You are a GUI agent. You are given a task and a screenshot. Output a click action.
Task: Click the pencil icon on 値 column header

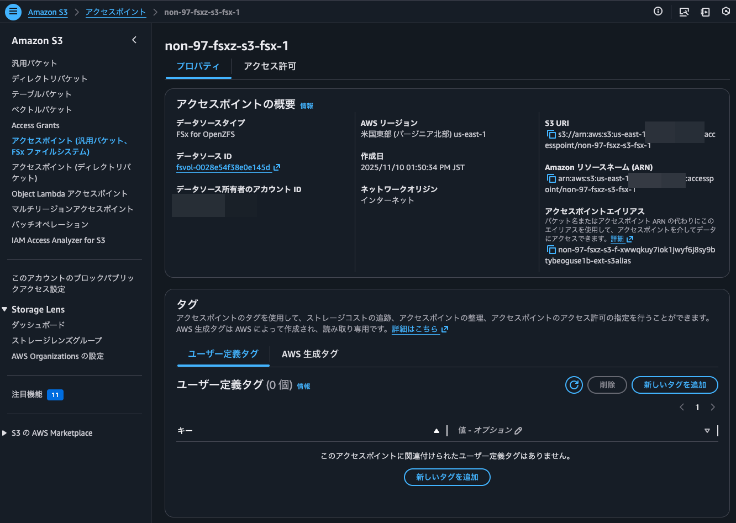(518, 430)
